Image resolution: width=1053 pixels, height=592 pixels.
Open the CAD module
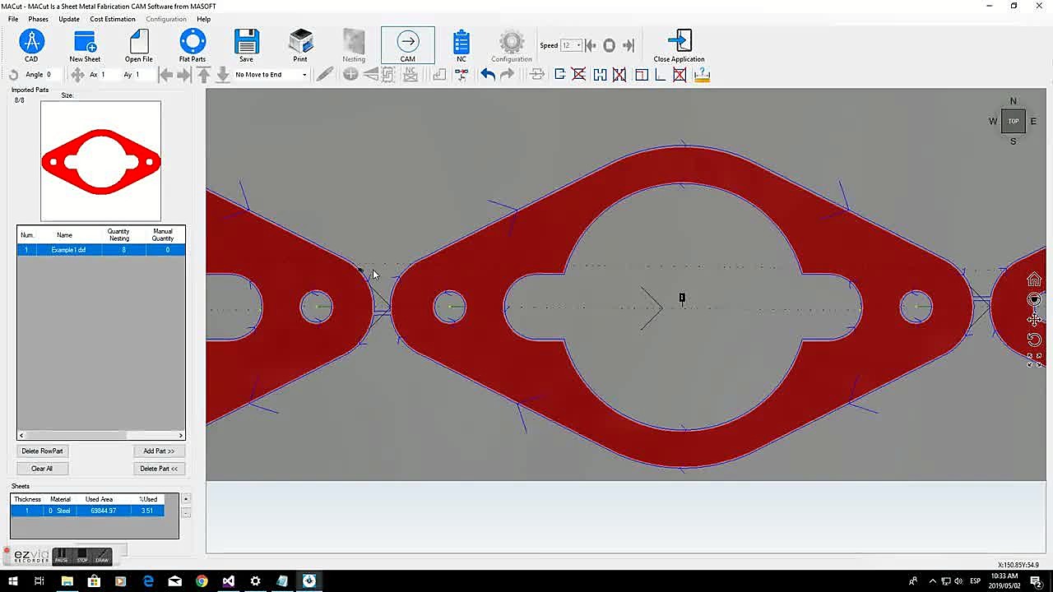31,46
